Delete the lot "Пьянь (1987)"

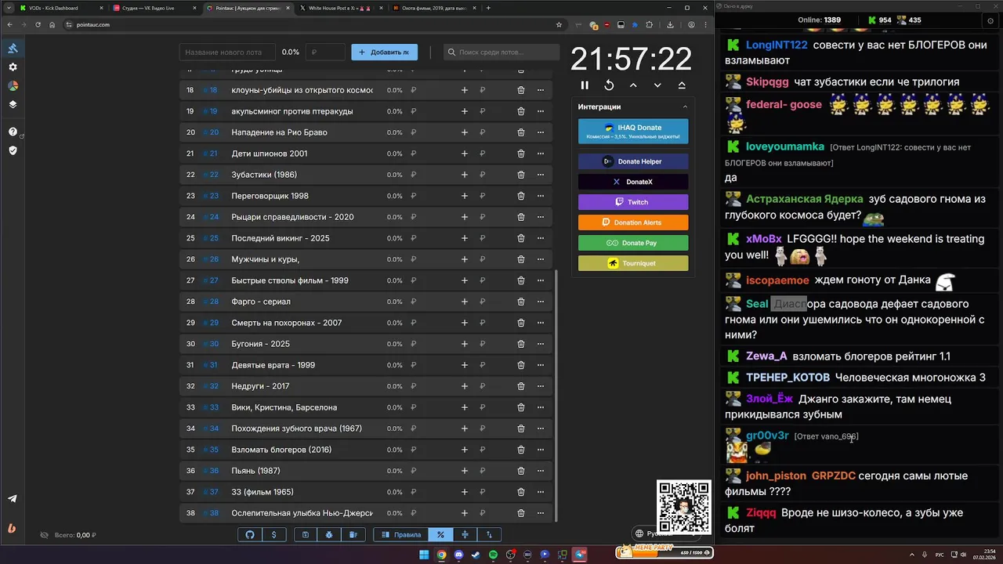(x=521, y=471)
